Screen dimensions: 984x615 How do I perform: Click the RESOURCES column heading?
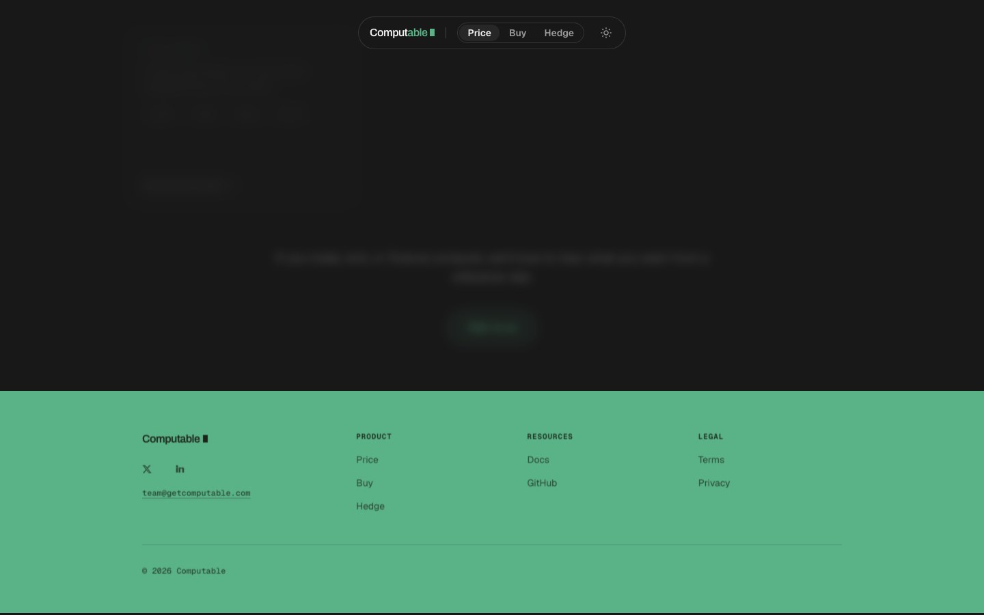tap(550, 437)
